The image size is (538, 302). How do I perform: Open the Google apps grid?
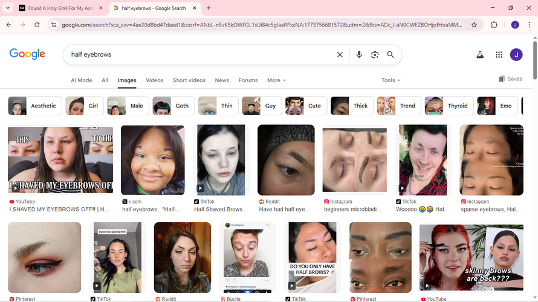(499, 54)
